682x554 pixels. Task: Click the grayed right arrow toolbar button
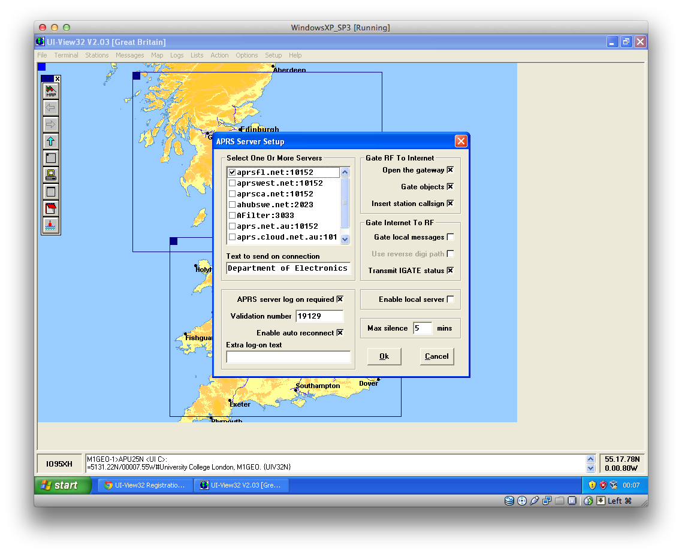51,124
